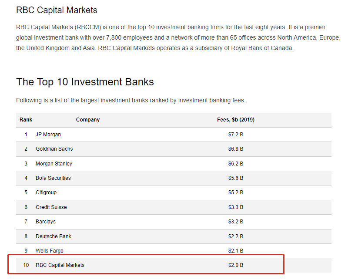Click the Bofa Securities entry
348x280 pixels.
[53, 178]
